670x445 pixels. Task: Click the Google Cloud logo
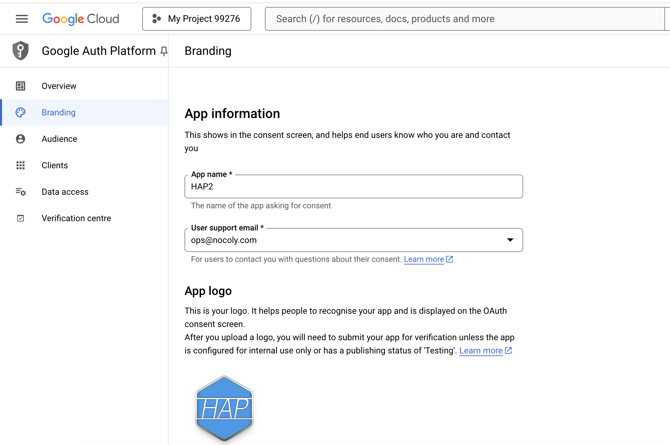tap(81, 19)
